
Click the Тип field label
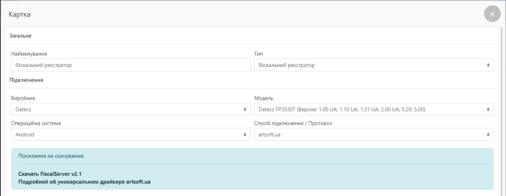point(258,54)
